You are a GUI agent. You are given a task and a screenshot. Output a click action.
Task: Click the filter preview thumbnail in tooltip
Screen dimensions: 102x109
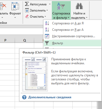35,74
